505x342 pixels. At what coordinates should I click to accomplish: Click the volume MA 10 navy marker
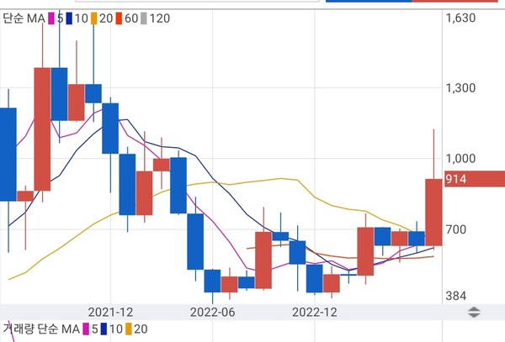click(103, 329)
